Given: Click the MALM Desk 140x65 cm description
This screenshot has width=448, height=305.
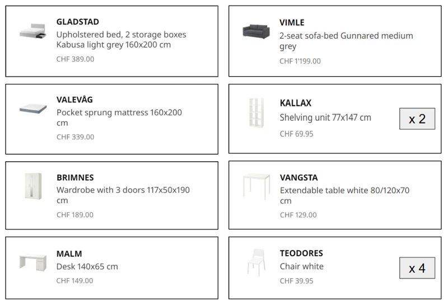Looking at the screenshot, I should (x=87, y=267).
